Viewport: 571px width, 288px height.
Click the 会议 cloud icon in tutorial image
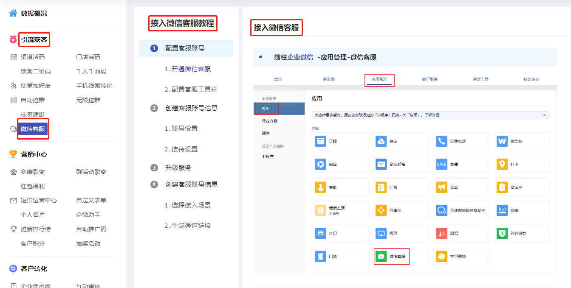point(381,141)
